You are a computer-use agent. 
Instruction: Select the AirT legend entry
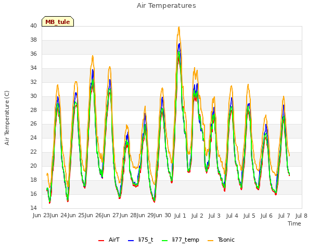pyautogui.click(x=109, y=240)
